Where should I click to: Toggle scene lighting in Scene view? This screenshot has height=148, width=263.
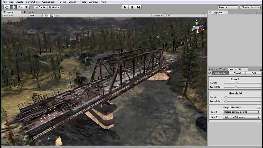pyautogui.click(x=46, y=15)
